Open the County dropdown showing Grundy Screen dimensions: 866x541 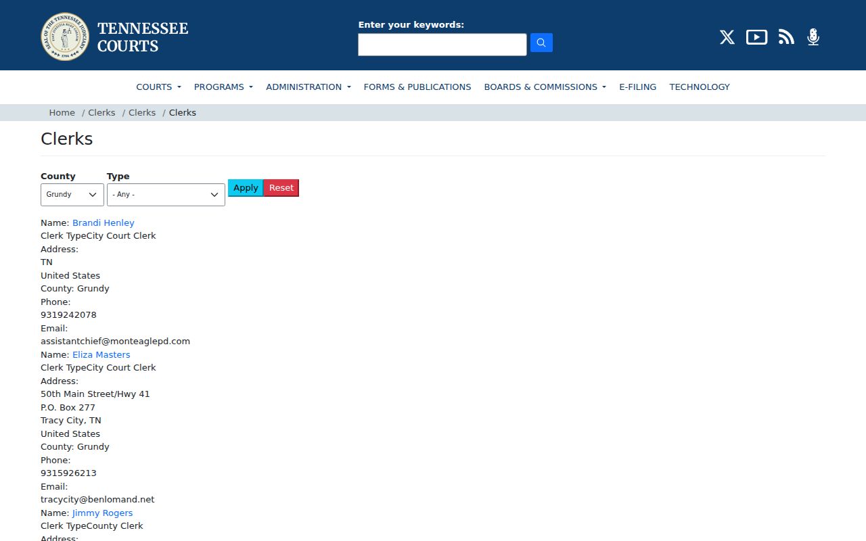[x=72, y=194]
